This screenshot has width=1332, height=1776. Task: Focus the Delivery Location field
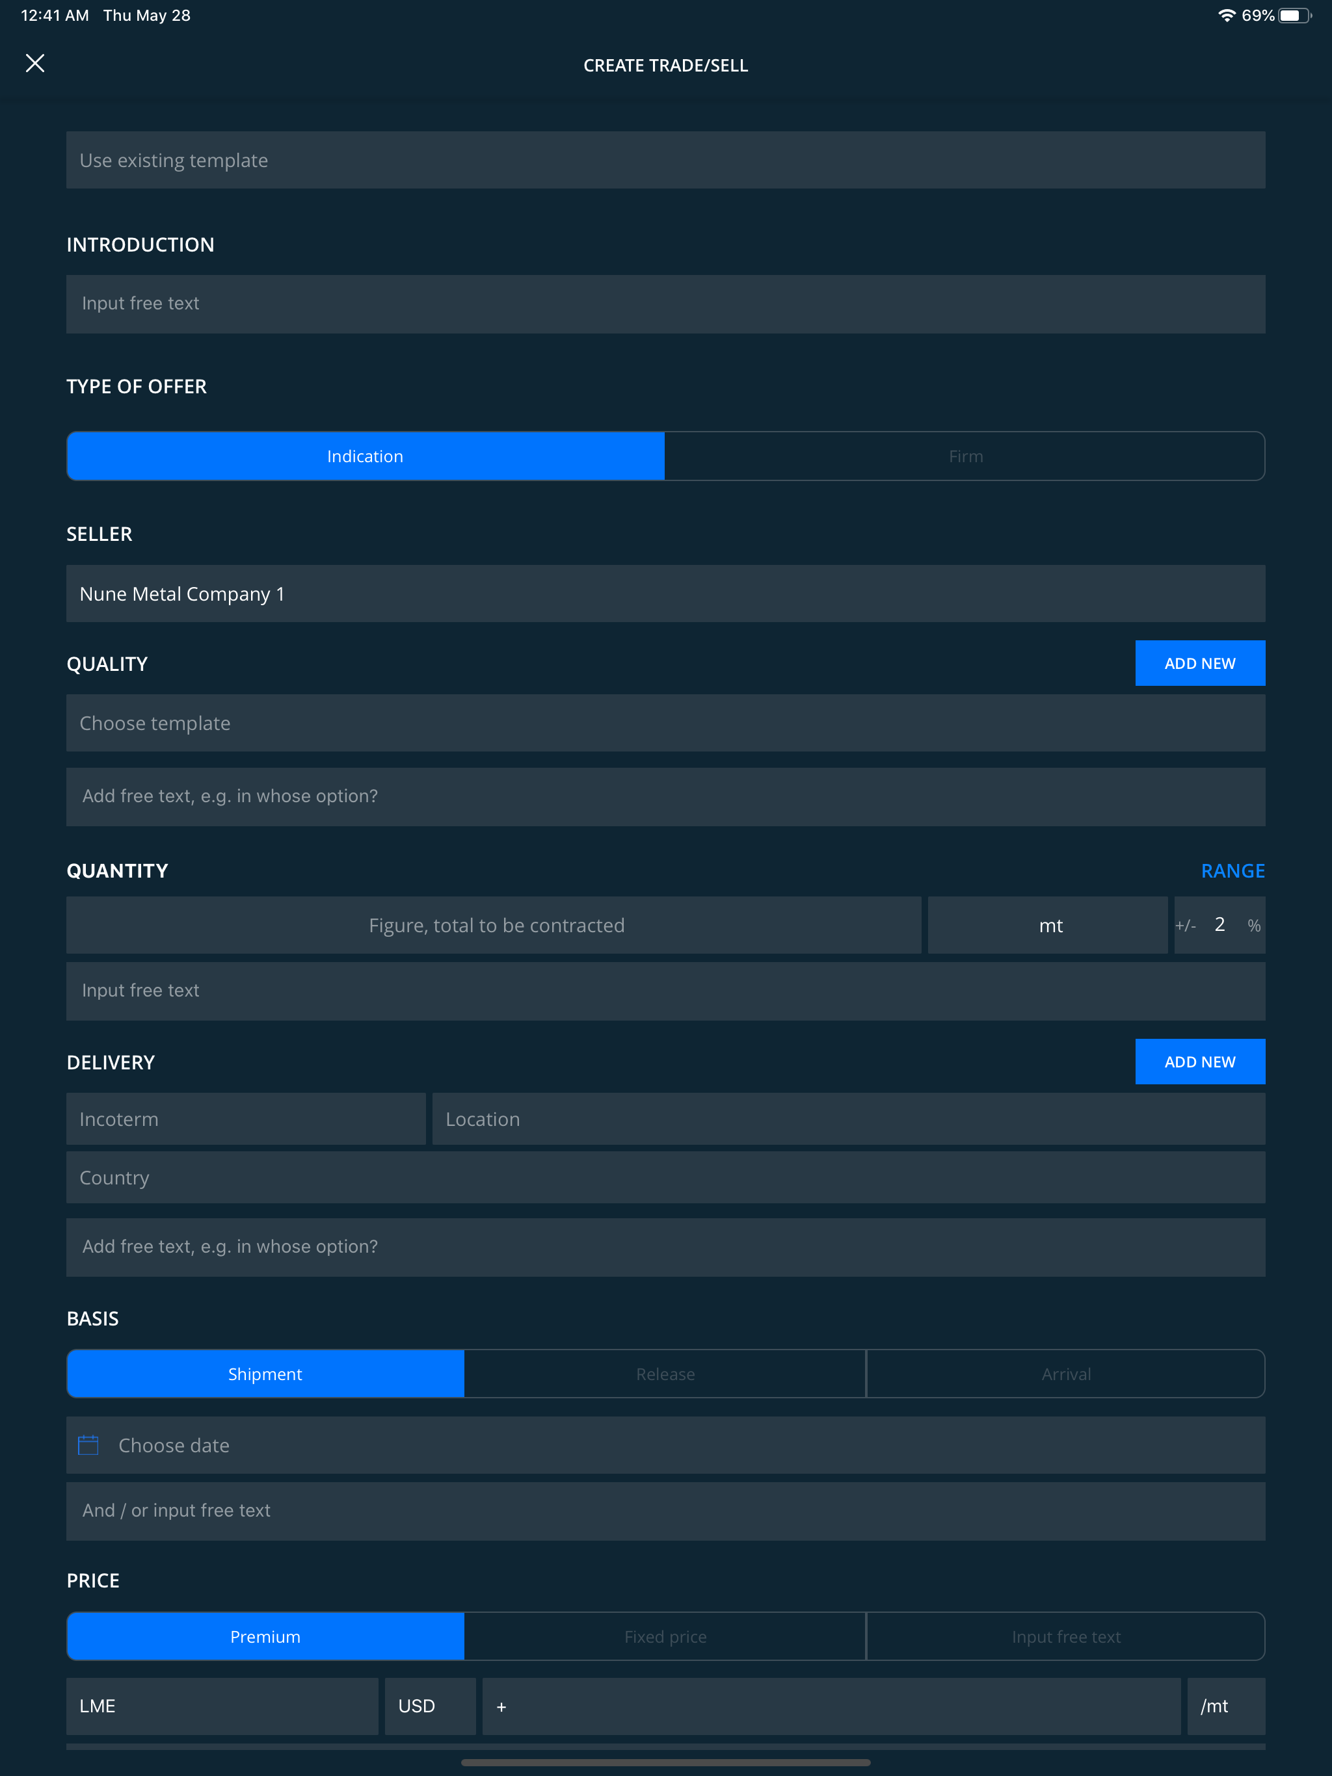(x=848, y=1118)
